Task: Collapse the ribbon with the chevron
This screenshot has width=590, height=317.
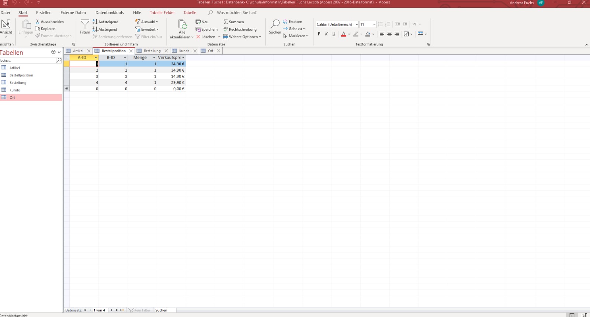Action: [x=587, y=45]
